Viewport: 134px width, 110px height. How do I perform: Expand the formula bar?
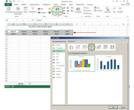tap(128, 20)
